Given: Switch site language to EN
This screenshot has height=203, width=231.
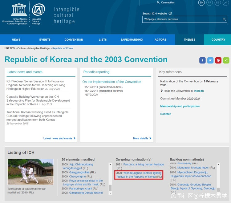Looking at the screenshot, I should point(201,3).
